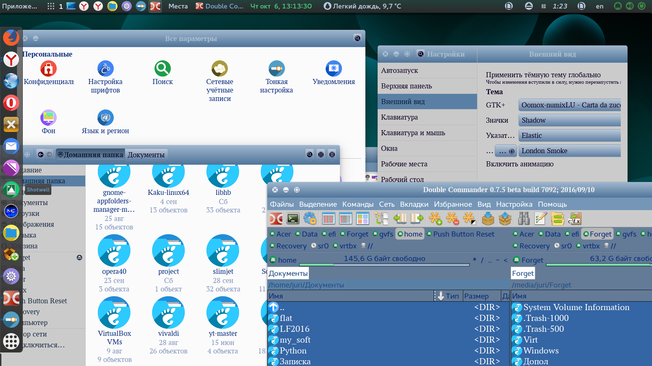Click the pack files box icon

(488, 219)
